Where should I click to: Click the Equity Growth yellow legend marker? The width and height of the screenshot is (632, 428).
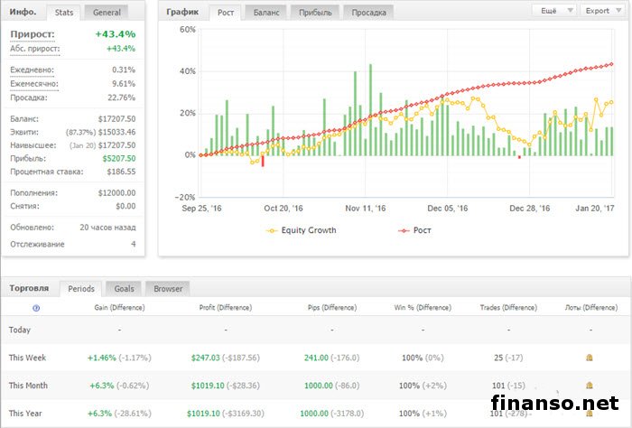(x=273, y=230)
